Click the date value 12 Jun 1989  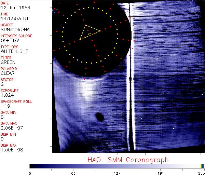[x=13, y=8]
